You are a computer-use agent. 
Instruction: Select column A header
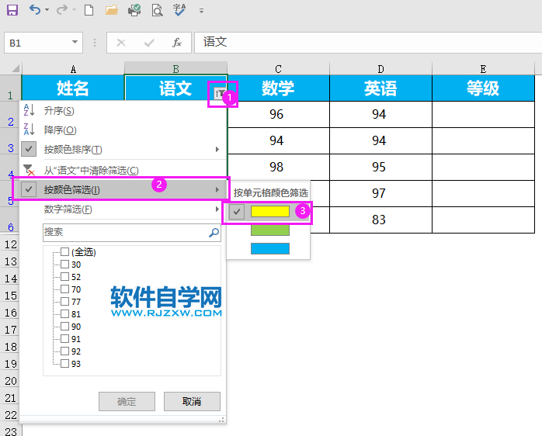coord(73,68)
